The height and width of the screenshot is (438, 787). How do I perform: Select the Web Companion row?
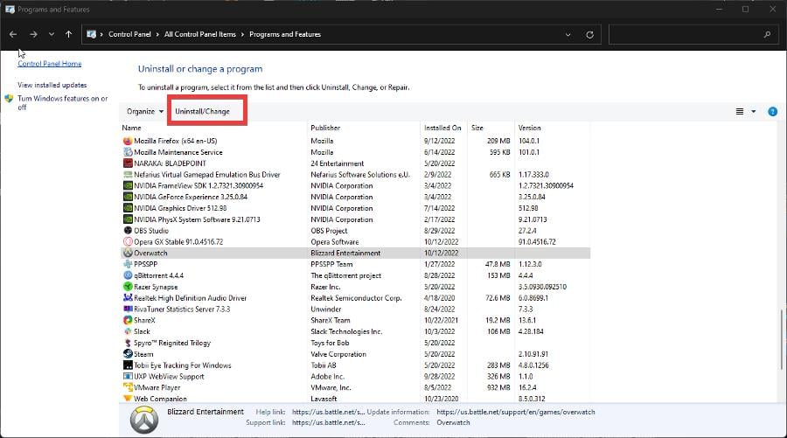[355, 399]
